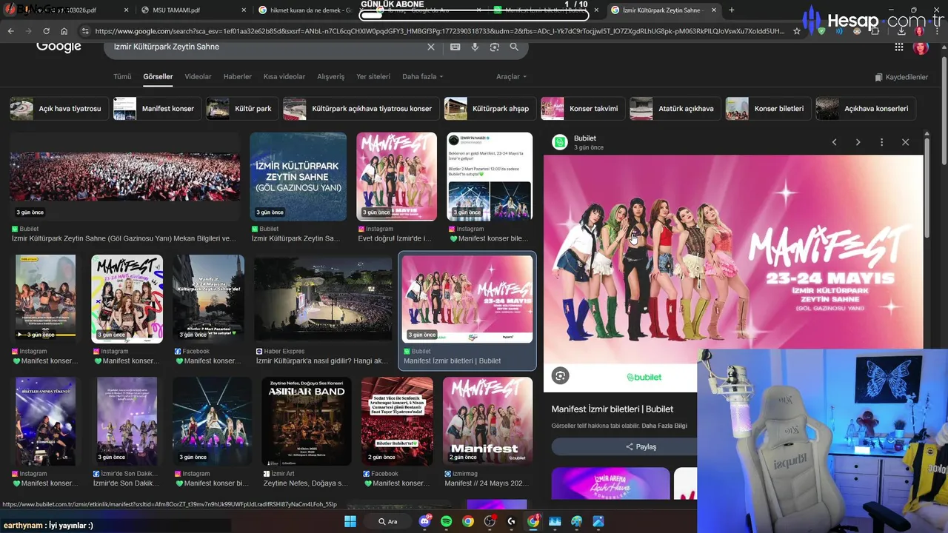Image resolution: width=948 pixels, height=533 pixels.
Task: Click Kültürpark açıkhava tiyatrosu konser chip
Action: pos(361,108)
